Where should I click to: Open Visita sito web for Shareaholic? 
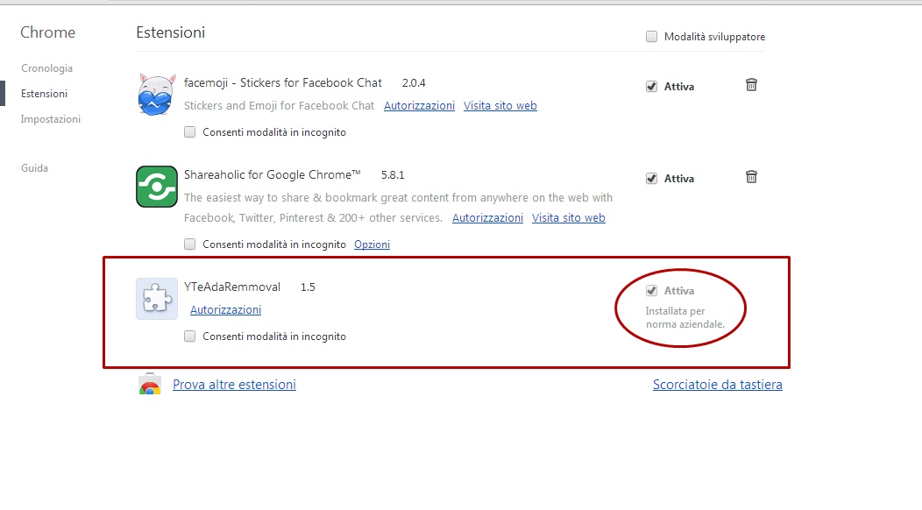[x=569, y=217]
